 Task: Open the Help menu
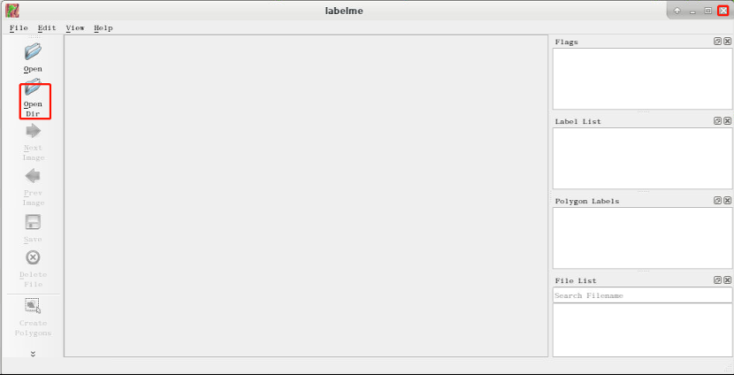pos(103,27)
